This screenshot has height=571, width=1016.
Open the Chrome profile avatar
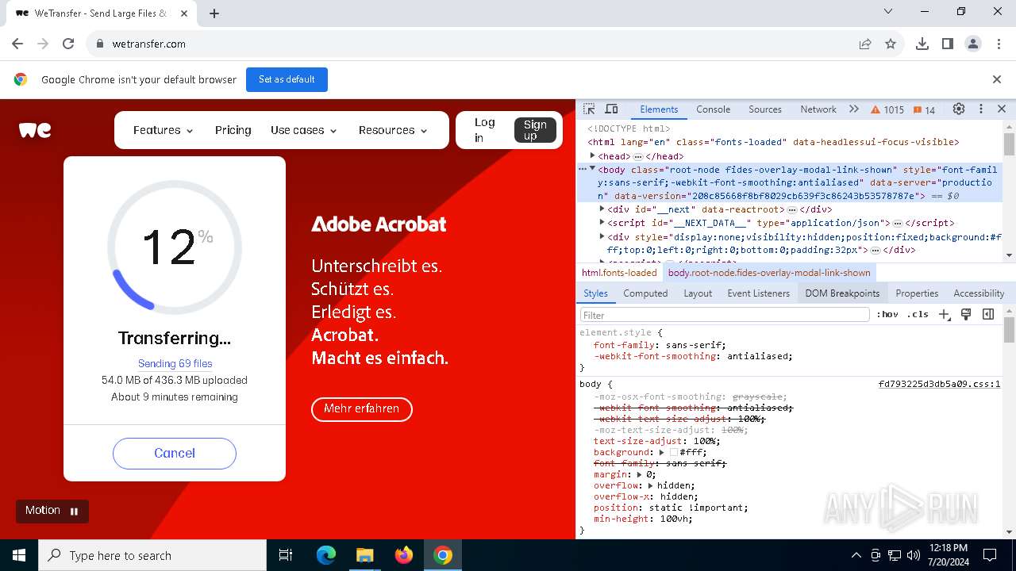coord(973,44)
